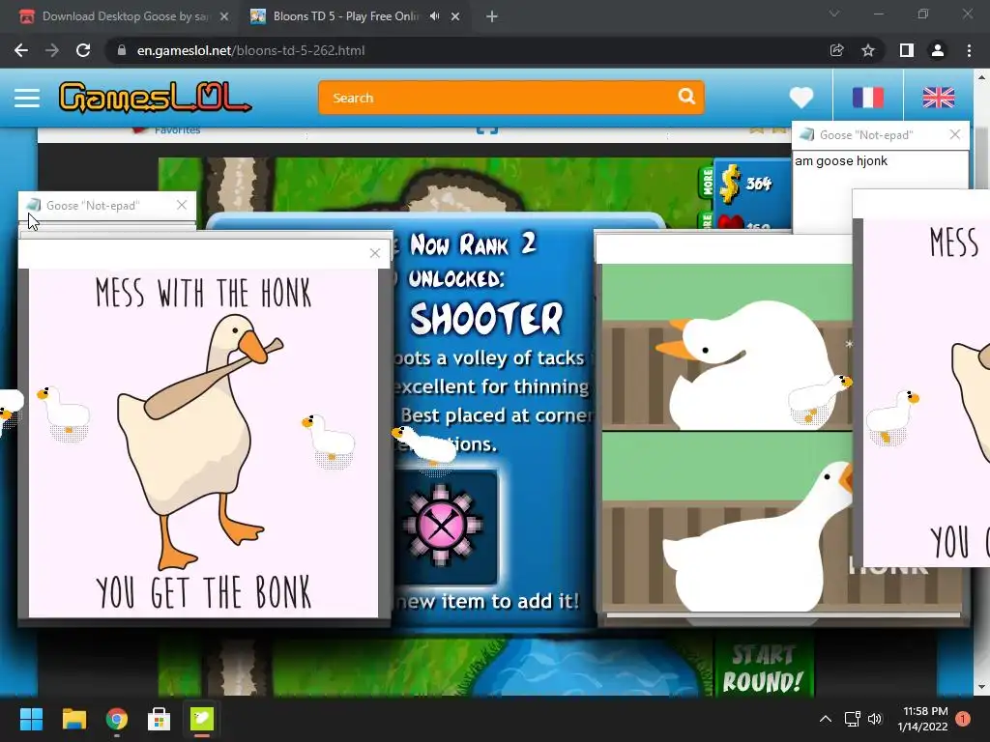Viewport: 990px width, 742px height.
Task: Switch language to UK flag
Action: (938, 98)
